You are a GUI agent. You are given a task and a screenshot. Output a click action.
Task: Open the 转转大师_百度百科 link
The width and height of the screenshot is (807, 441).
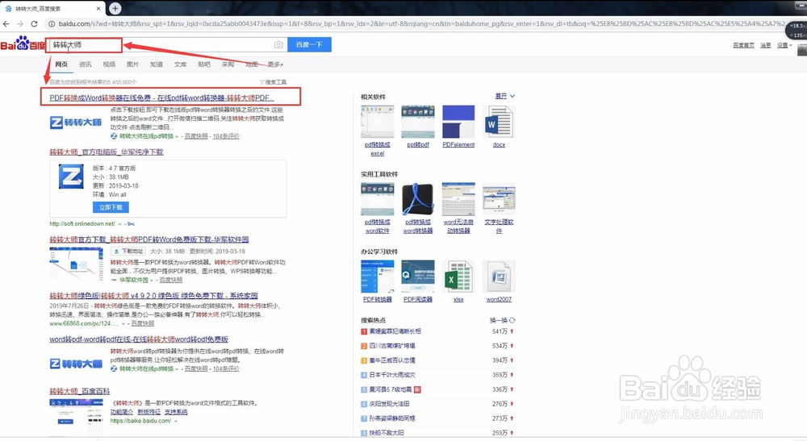(79, 392)
